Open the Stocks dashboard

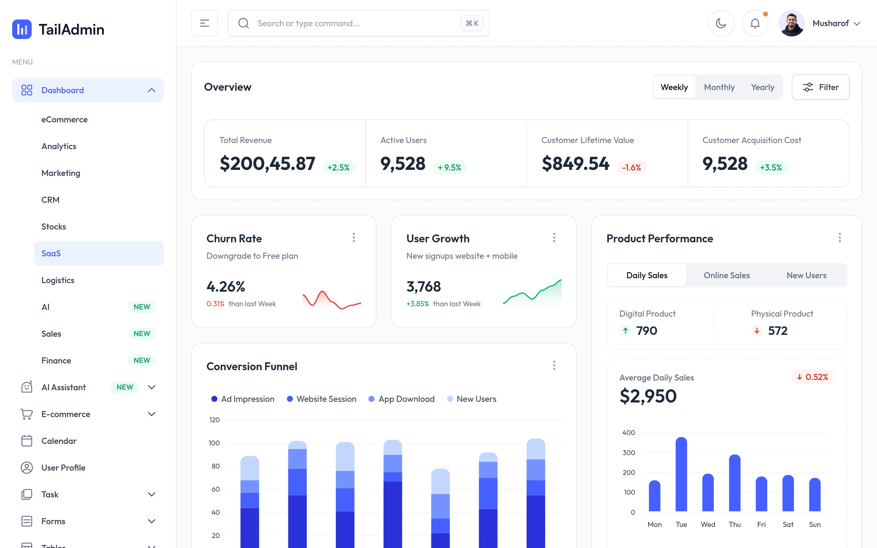coord(54,227)
